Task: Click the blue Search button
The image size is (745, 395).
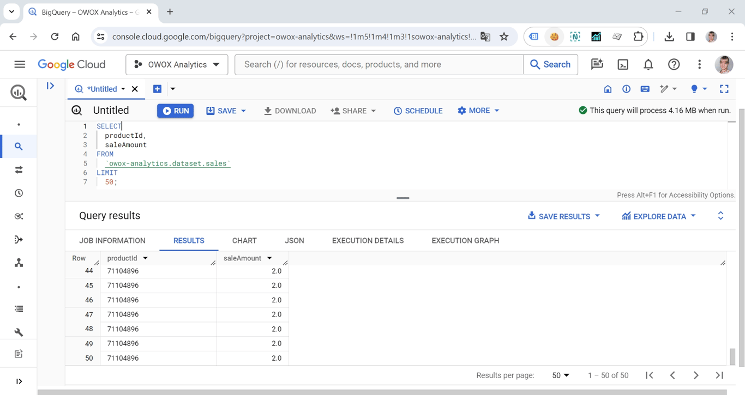Action: coord(550,64)
